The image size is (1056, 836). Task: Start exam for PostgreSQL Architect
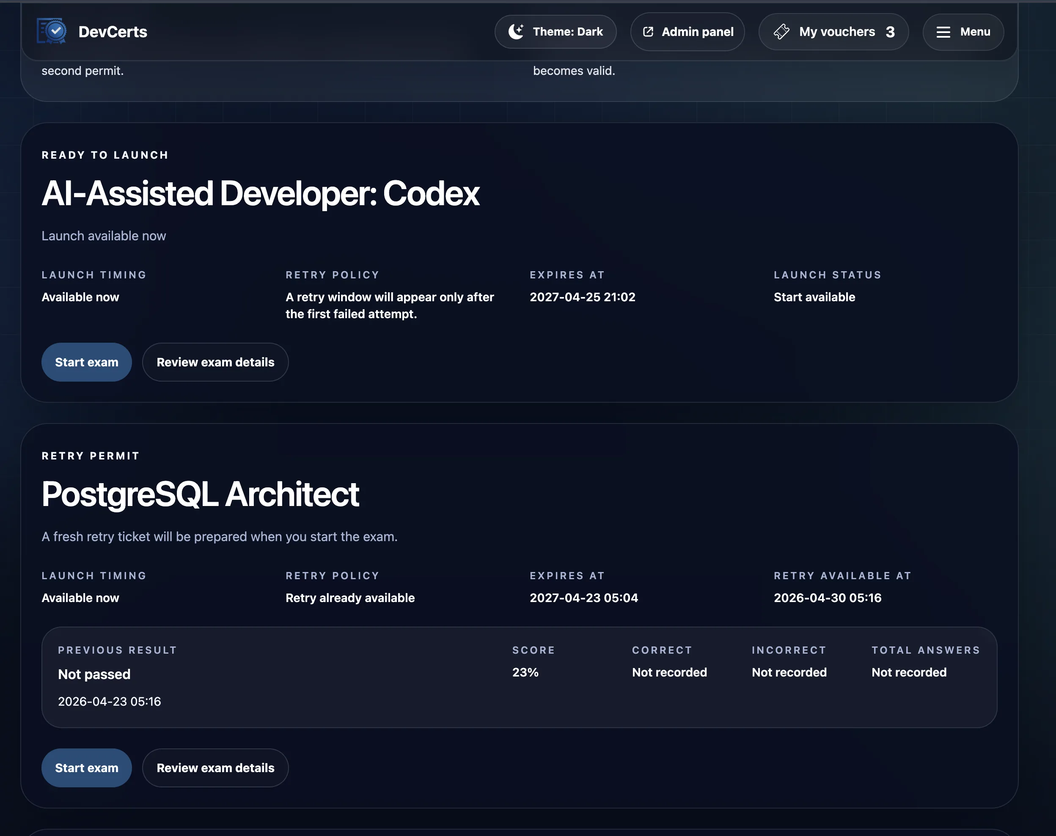[x=87, y=767]
